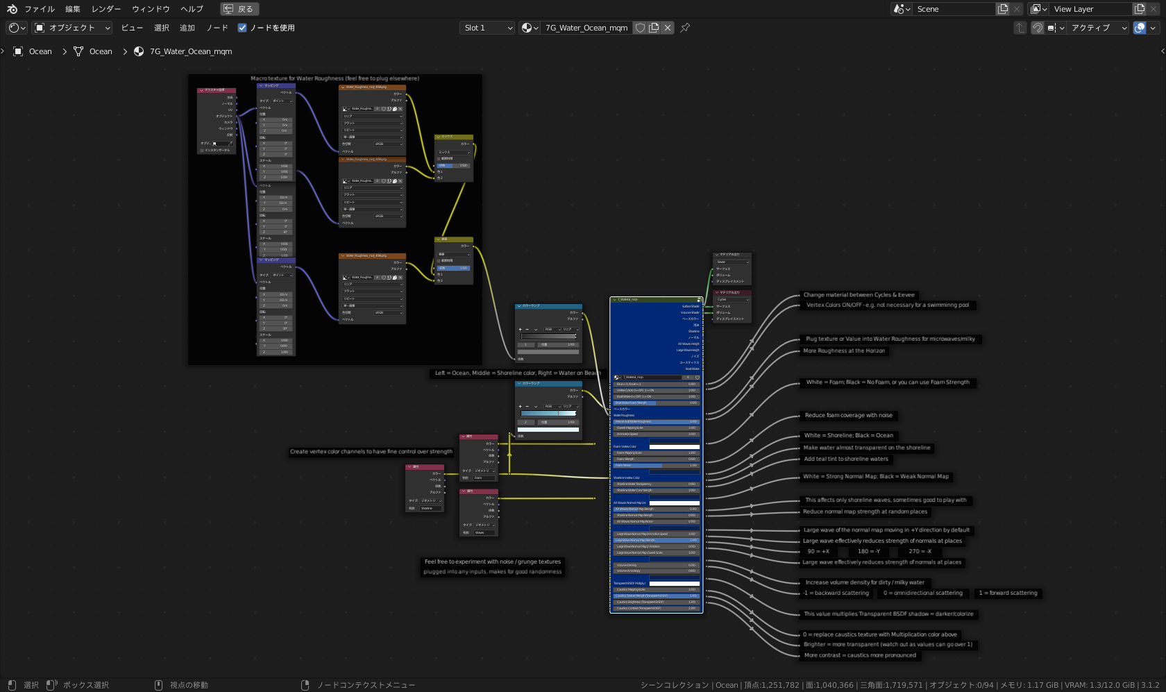Click the 選択 (Select) header menu
The image size is (1166, 692).
(x=162, y=28)
